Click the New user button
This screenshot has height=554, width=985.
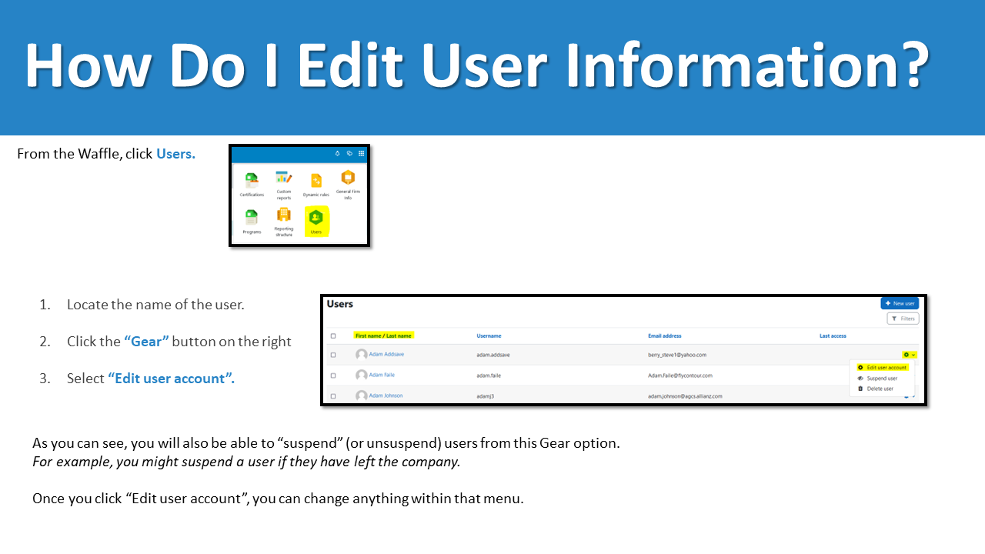pyautogui.click(x=899, y=302)
